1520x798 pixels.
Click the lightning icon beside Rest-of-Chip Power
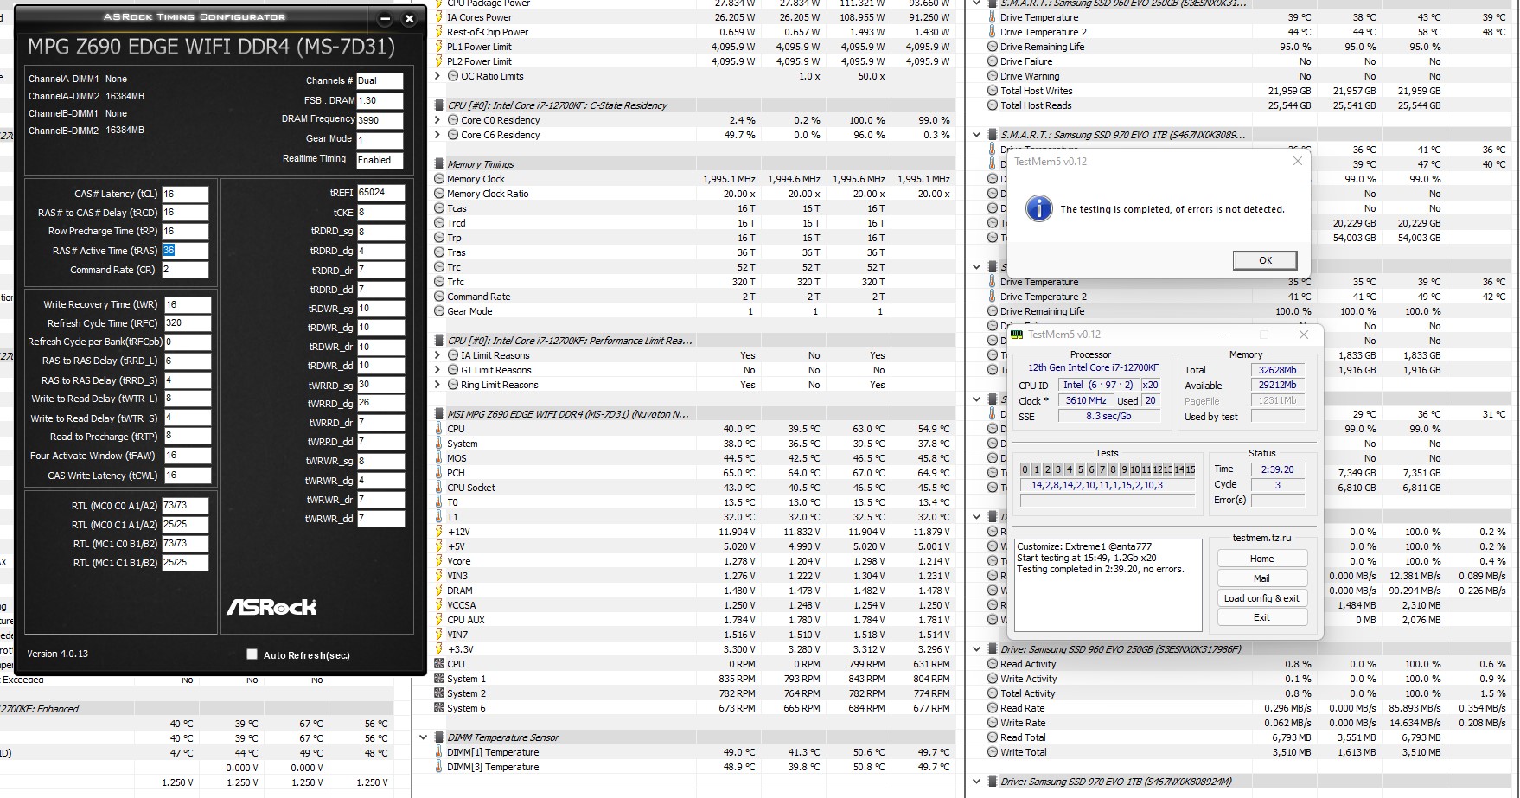point(439,32)
